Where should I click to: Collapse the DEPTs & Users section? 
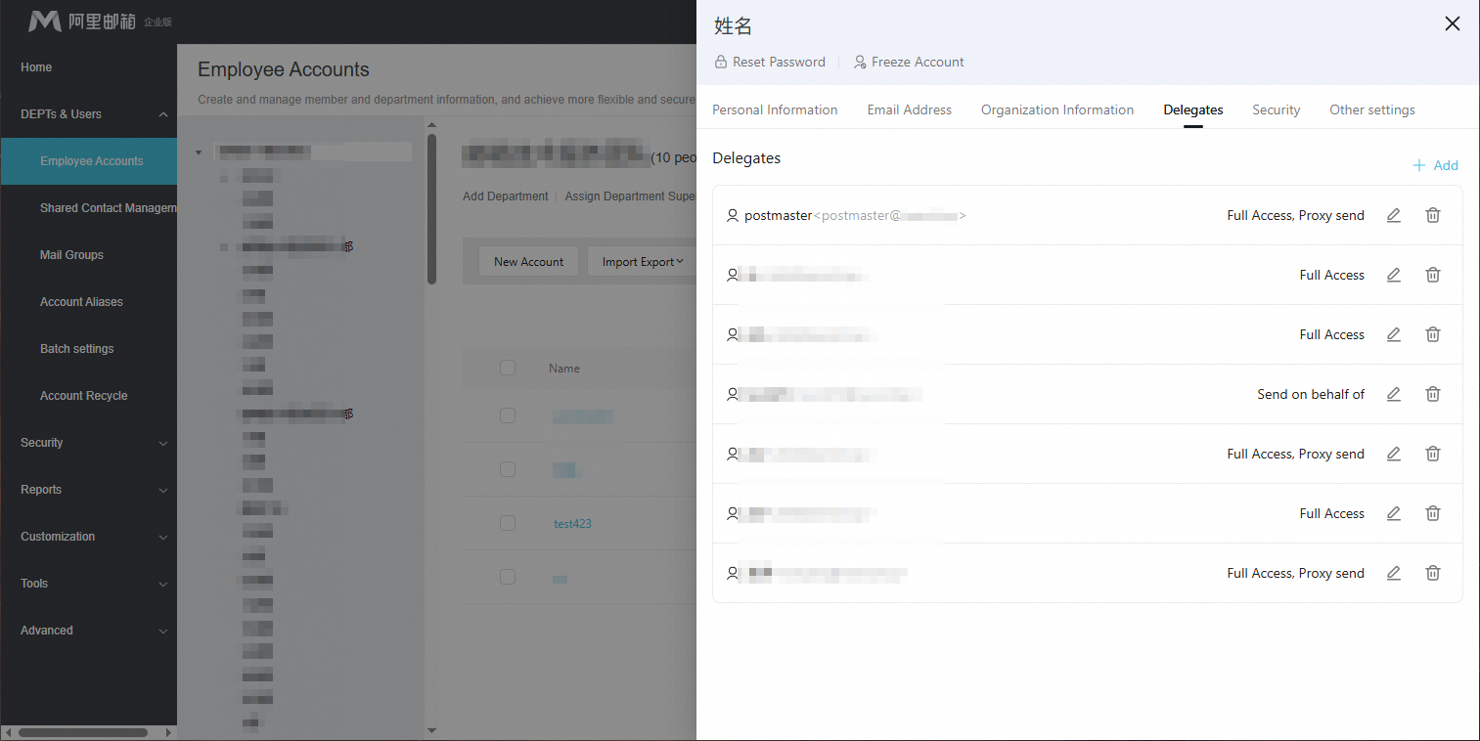(x=162, y=114)
